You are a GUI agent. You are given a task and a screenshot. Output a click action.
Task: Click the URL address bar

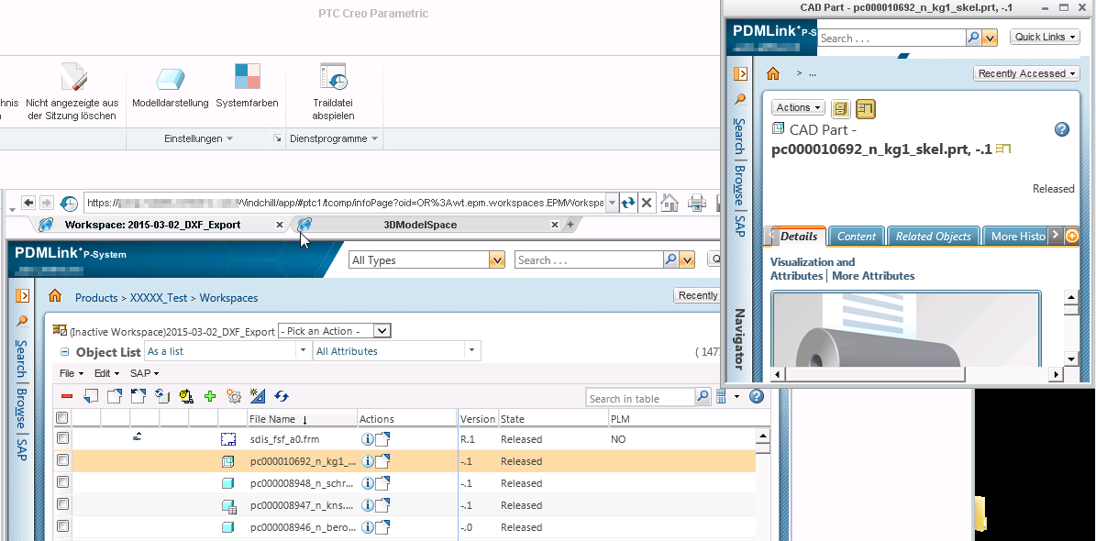tap(344, 203)
